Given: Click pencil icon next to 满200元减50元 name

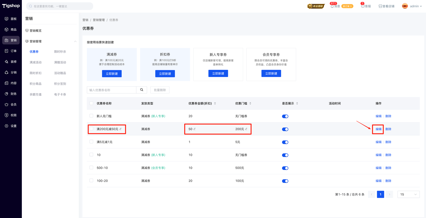Looking at the screenshot, I should click(121, 129).
